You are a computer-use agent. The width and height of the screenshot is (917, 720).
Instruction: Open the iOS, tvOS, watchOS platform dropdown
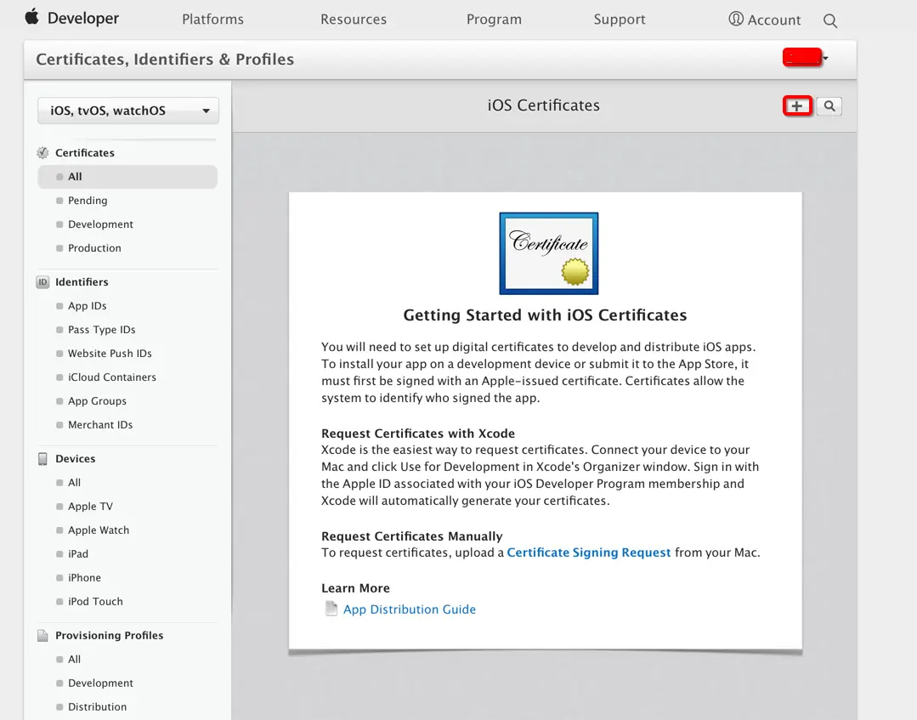[128, 111]
